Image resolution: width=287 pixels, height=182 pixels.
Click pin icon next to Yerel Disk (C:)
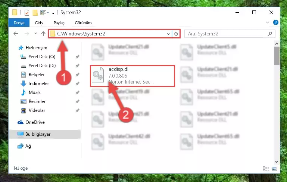(x=77, y=57)
